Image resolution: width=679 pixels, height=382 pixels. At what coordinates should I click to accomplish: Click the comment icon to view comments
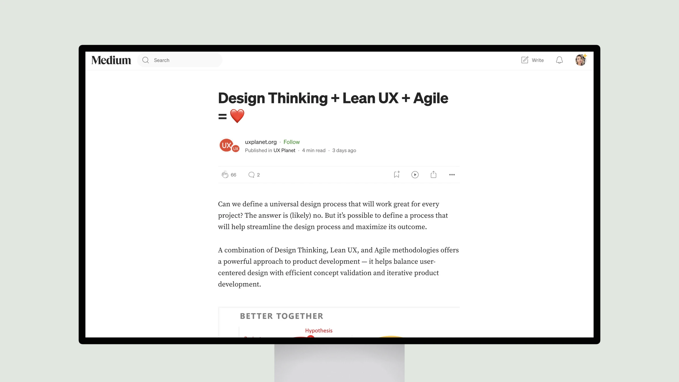pos(251,174)
